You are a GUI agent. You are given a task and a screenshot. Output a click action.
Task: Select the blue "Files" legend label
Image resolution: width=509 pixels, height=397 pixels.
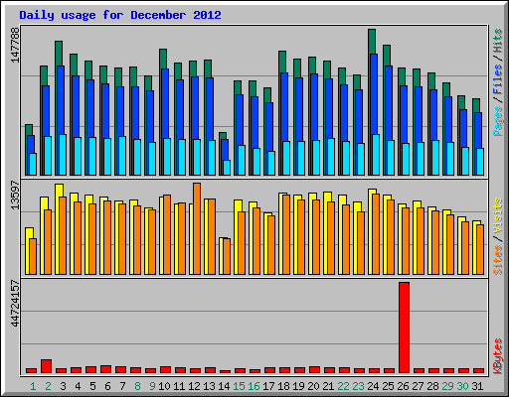coord(498,78)
